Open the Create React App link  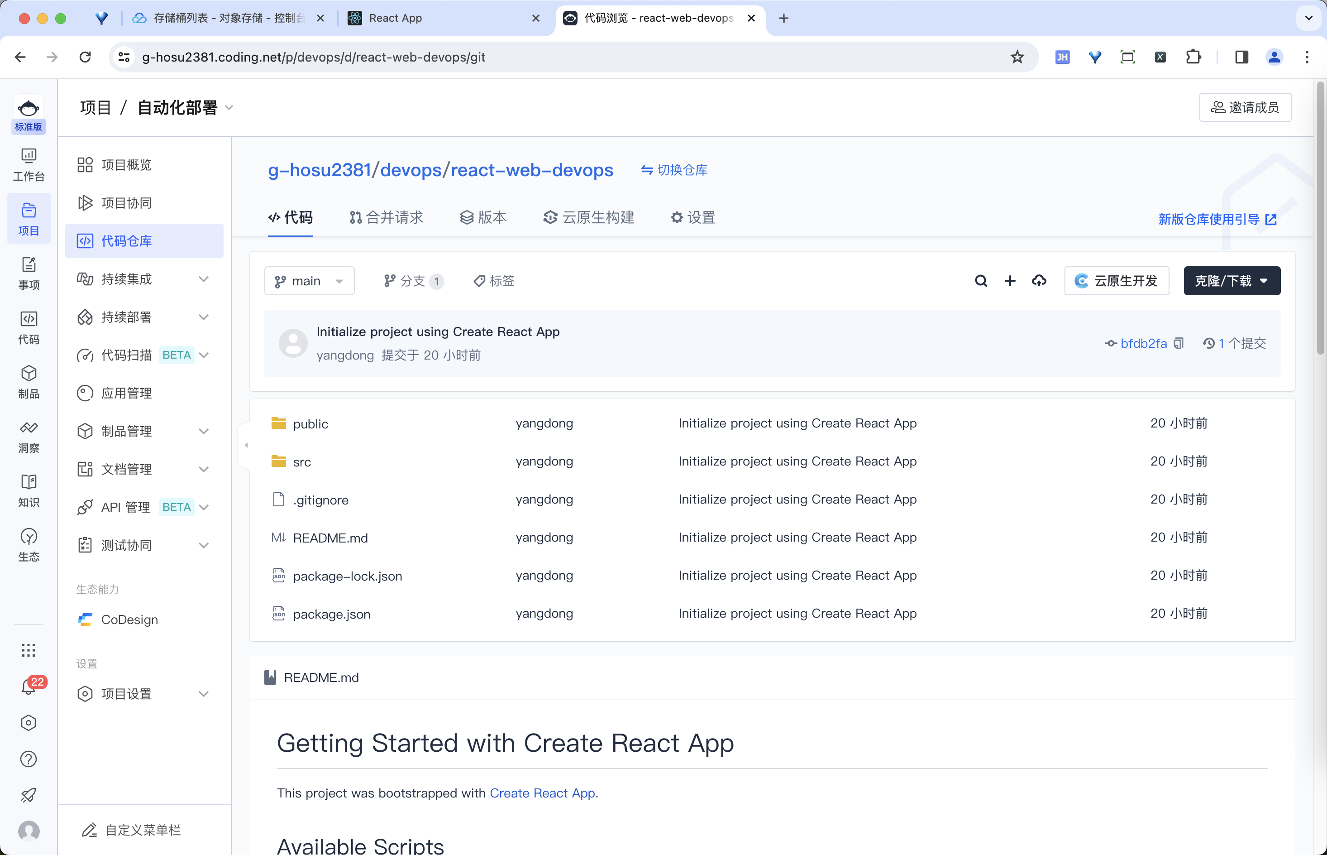(x=542, y=793)
